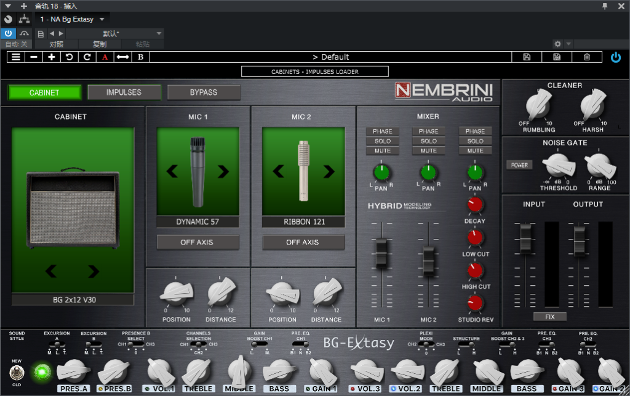The image size is (630, 396).
Task: Click the host routing diagram icon
Action: (x=24, y=19)
